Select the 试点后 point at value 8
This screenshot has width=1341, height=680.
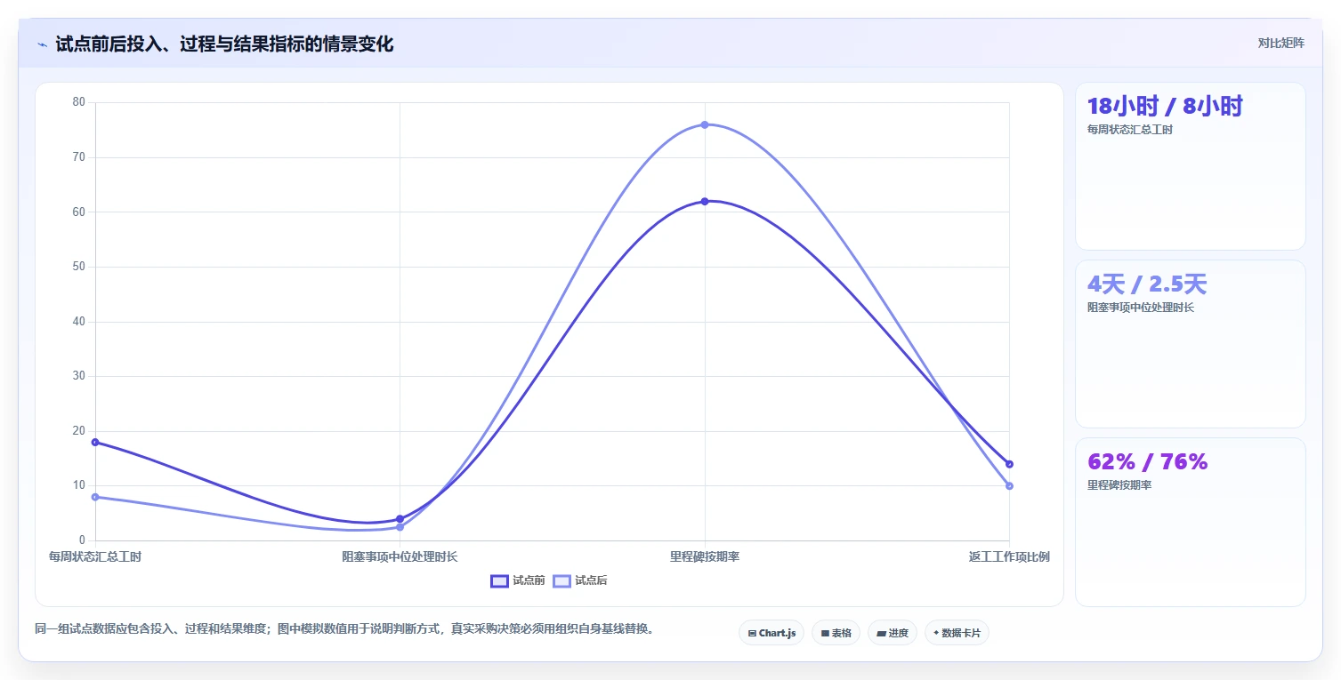[95, 497]
